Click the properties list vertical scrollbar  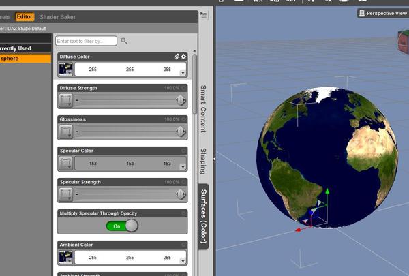tap(194, 83)
